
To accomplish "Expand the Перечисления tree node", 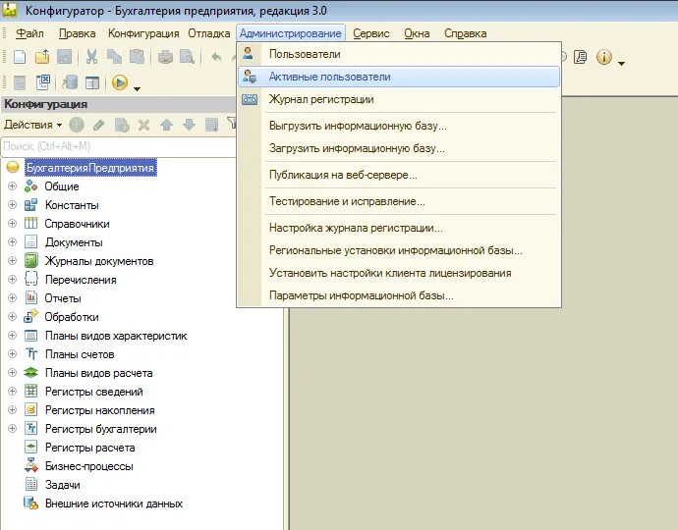I will click(x=12, y=279).
